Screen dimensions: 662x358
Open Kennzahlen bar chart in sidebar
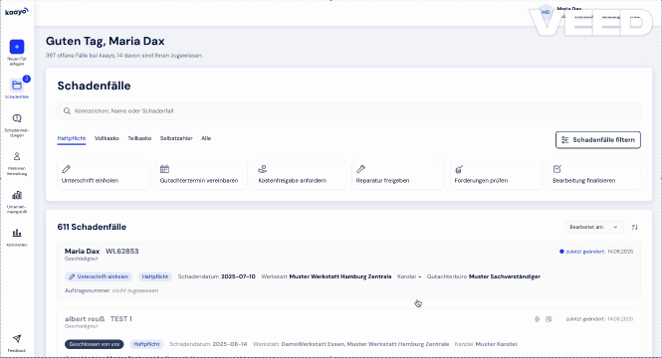click(17, 233)
